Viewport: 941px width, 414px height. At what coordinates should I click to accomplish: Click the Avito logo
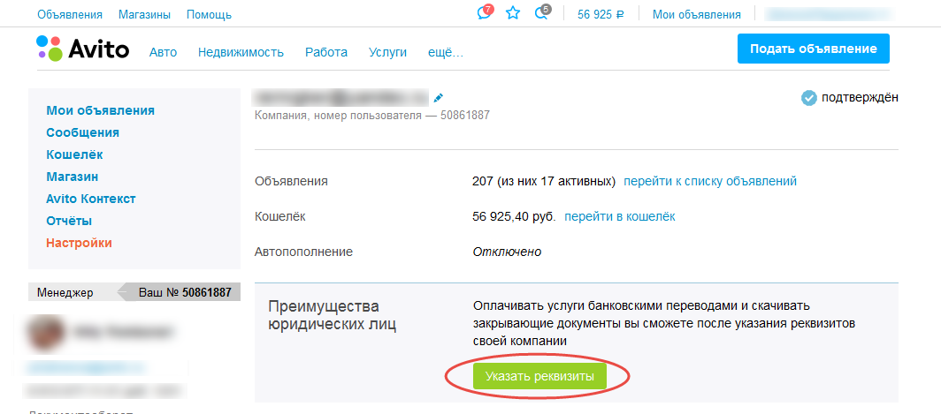pos(82,48)
